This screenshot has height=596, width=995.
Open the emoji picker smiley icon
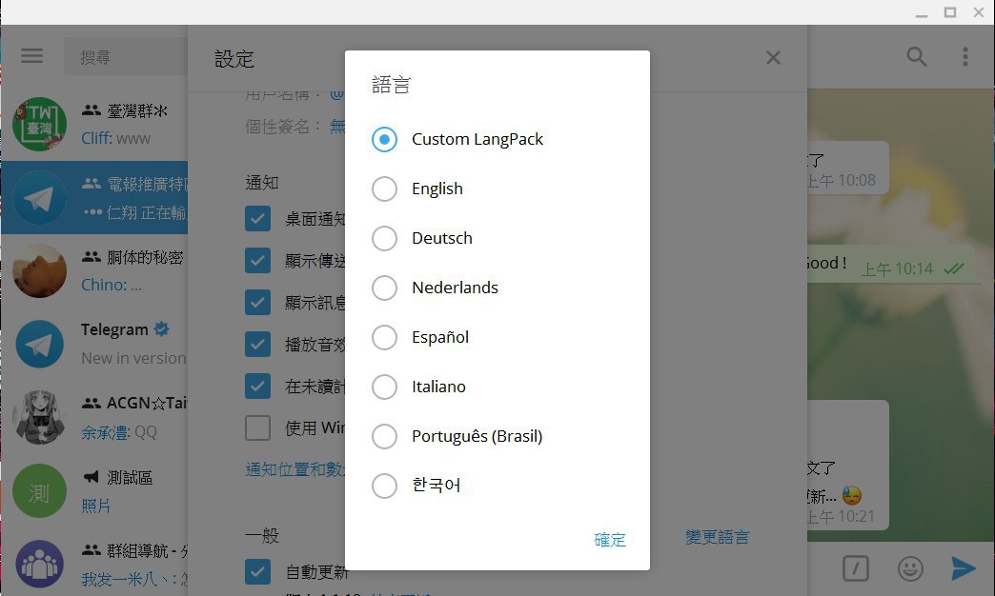[x=910, y=568]
